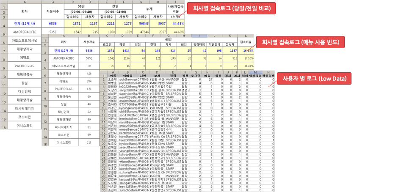This screenshot has height=192, width=415.
Task: Click 태평양제약 user count 426
Action: coord(89,74)
